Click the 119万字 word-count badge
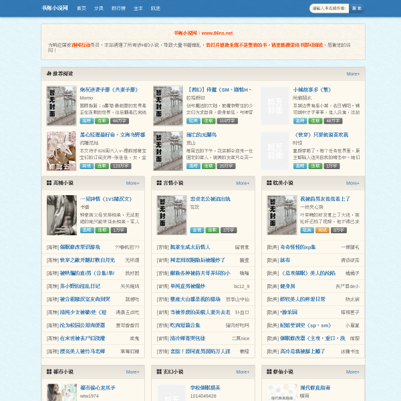 [227, 121]
